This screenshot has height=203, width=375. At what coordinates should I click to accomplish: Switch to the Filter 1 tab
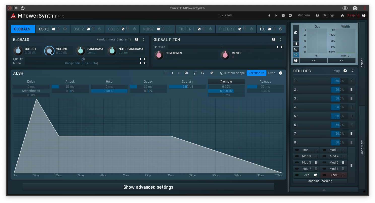[x=186, y=29]
